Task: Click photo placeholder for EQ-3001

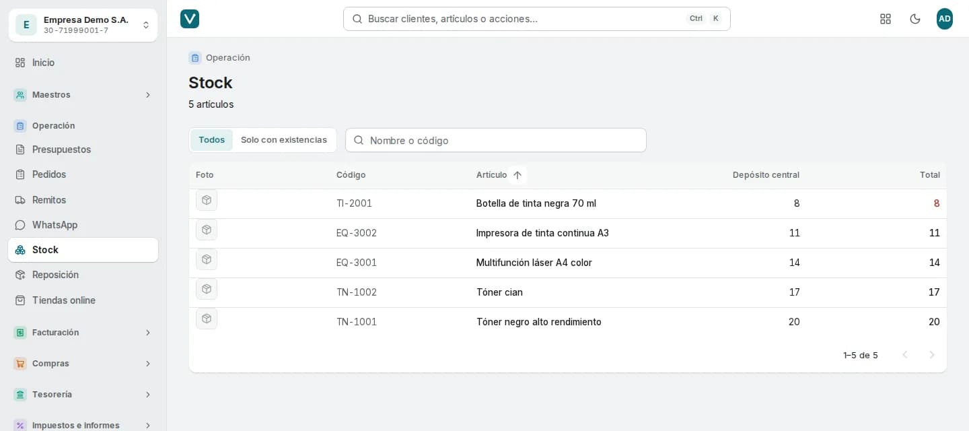Action: (207, 259)
